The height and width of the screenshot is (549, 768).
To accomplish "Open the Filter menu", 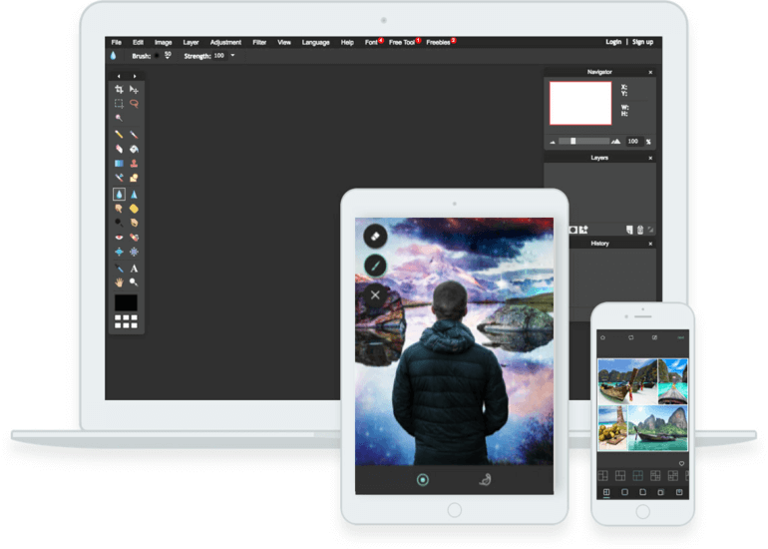I will pyautogui.click(x=259, y=42).
